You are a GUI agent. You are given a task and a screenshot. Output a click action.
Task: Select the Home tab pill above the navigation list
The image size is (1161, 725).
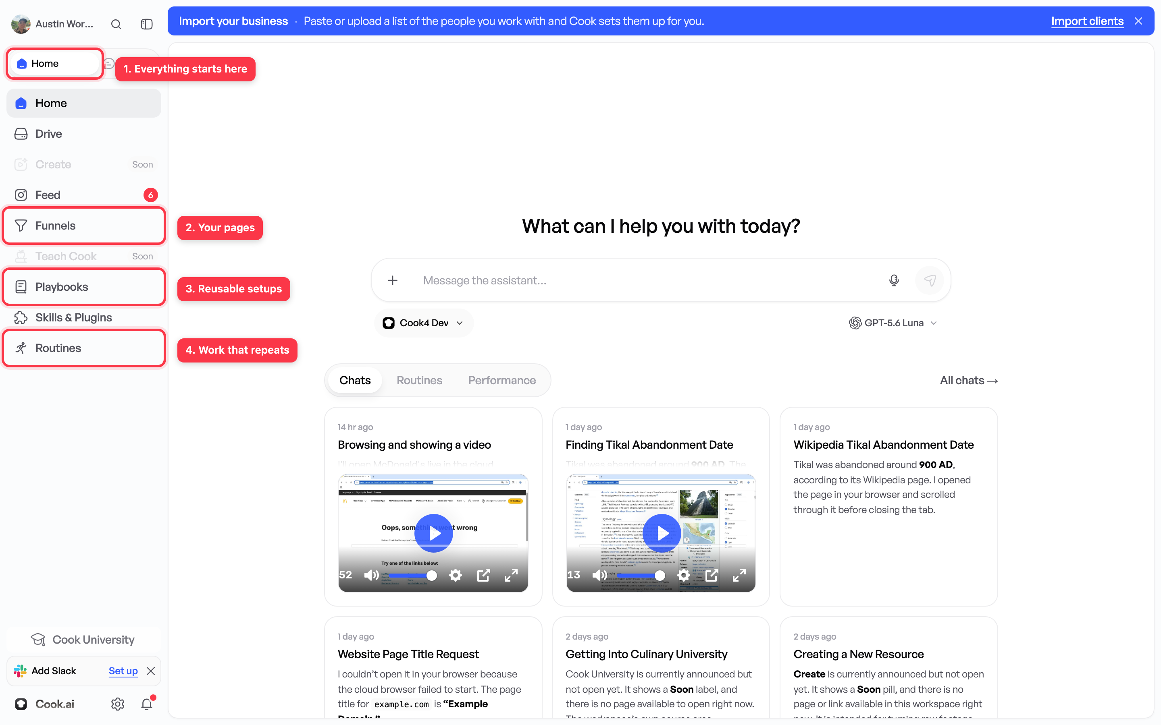[55, 63]
